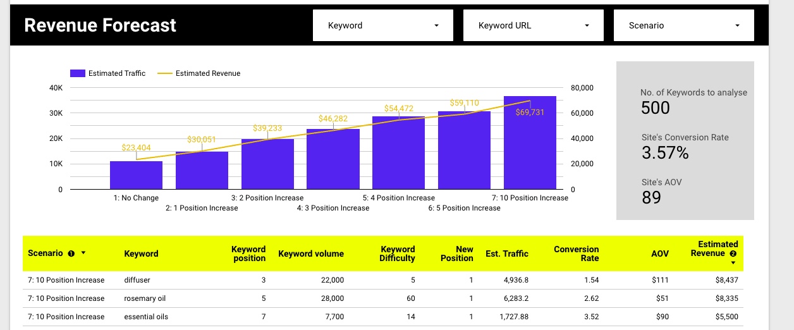Click the No Change traffic bar
The height and width of the screenshot is (330, 794).
point(136,175)
